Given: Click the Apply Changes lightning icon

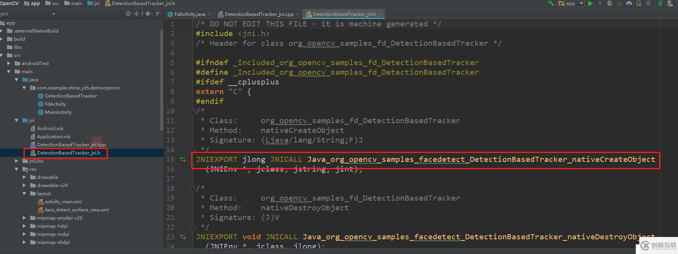Looking at the screenshot, I should (x=600, y=3).
